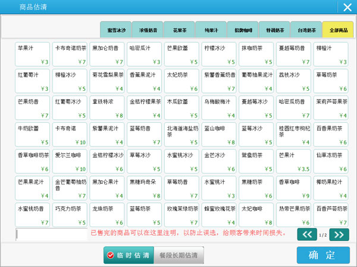Switch to 餐段长期估清 mode

point(179,255)
